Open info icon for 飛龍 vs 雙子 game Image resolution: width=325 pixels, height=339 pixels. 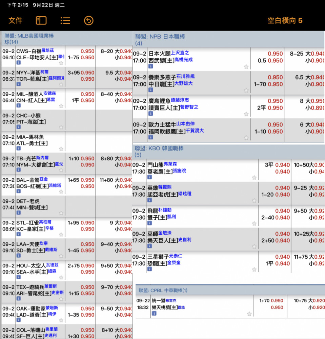click(x=149, y=223)
